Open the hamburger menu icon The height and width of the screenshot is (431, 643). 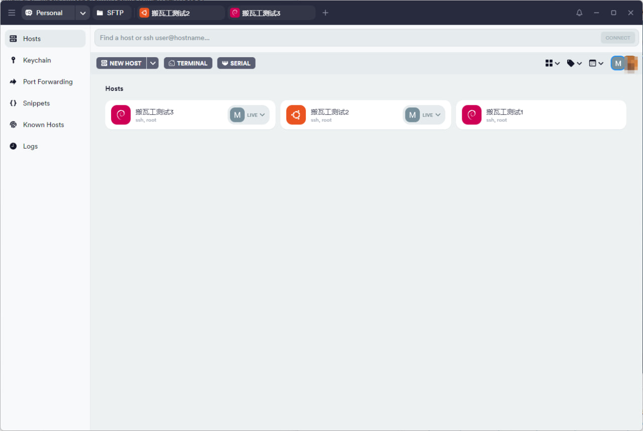(x=12, y=13)
